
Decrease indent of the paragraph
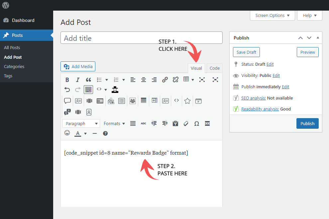tap(154, 123)
